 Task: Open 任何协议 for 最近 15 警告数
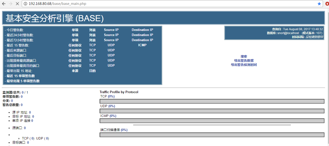pyautogui.click(x=75, y=45)
